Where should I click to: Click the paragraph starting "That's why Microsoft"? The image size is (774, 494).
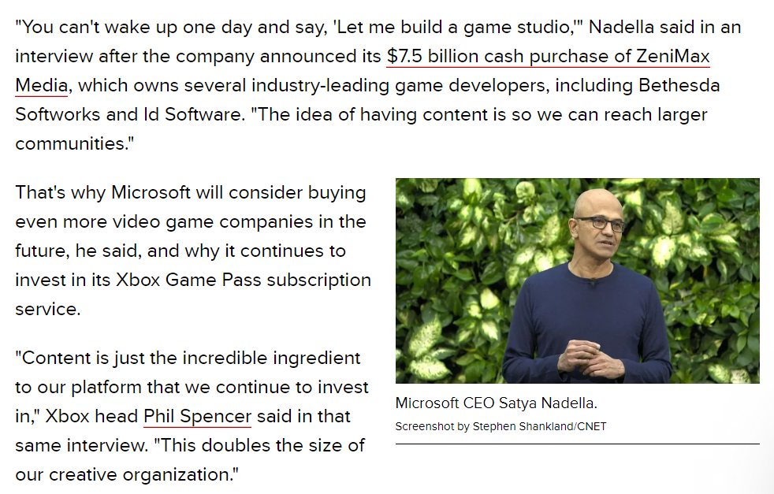193,251
